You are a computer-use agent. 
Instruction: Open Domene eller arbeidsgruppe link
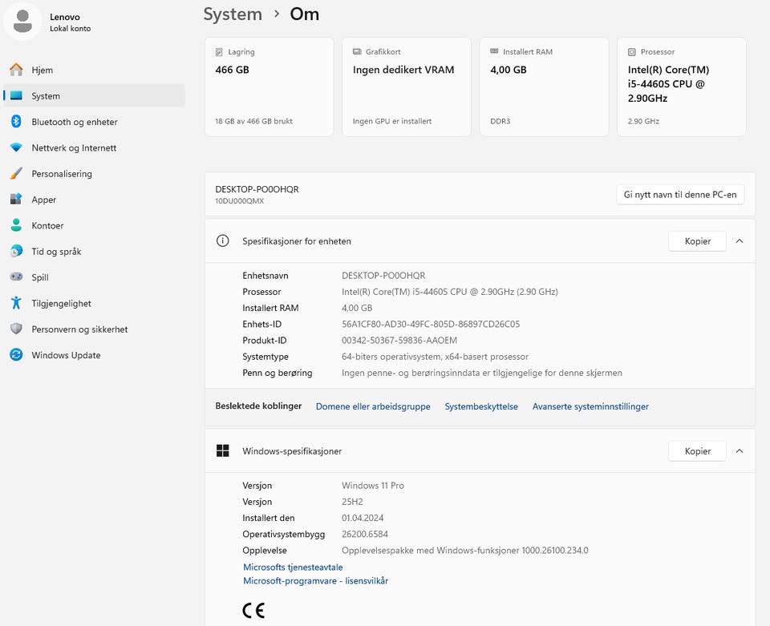(x=373, y=406)
